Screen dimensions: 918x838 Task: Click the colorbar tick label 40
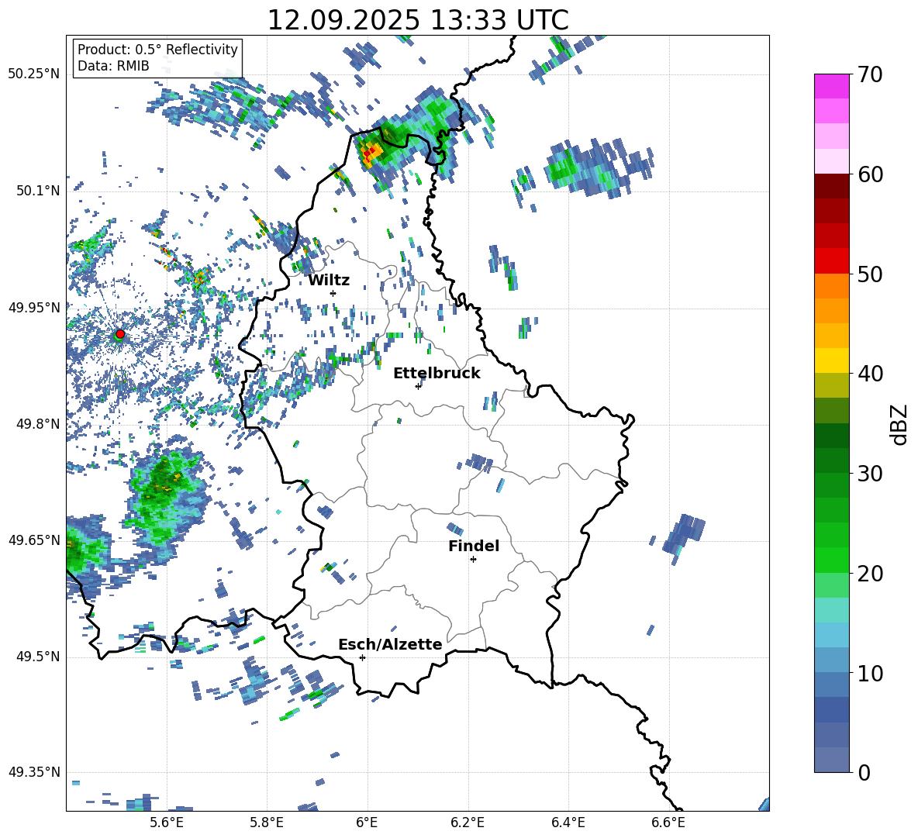pyautogui.click(x=870, y=374)
